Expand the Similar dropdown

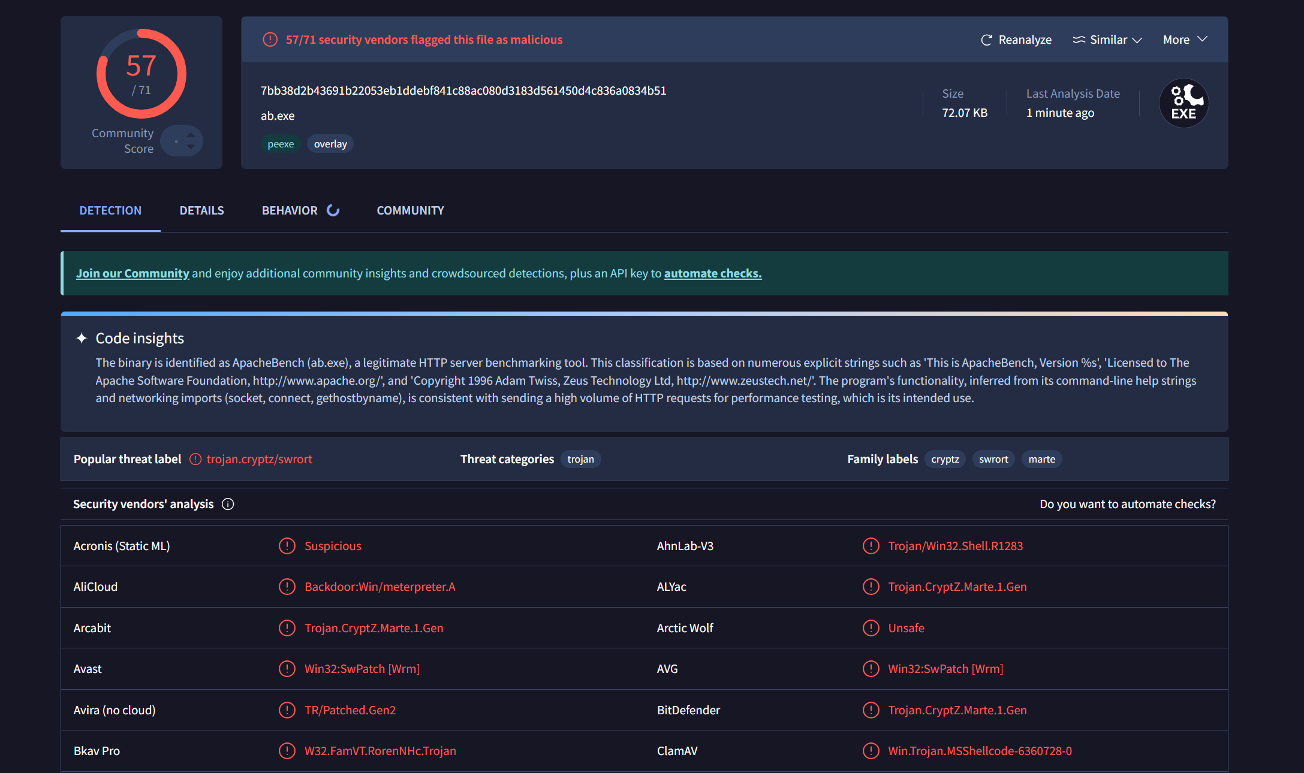pyautogui.click(x=1107, y=40)
